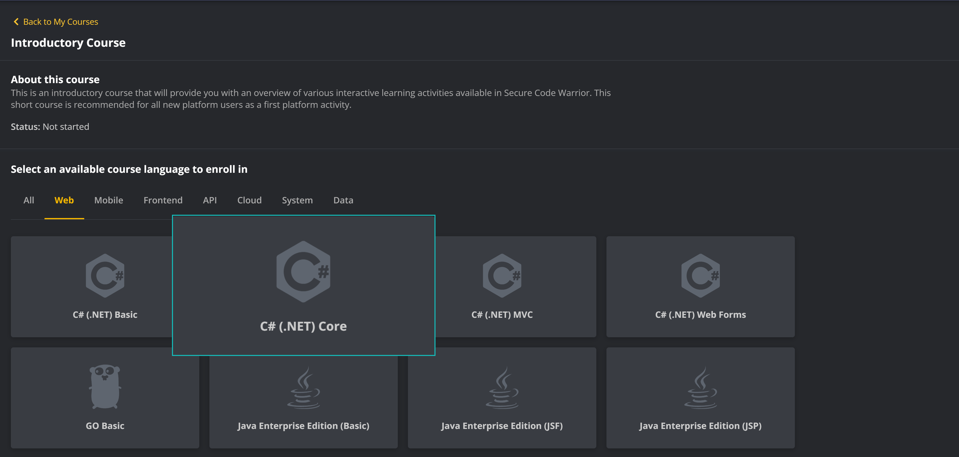Click the back chevron arrow icon

click(16, 22)
